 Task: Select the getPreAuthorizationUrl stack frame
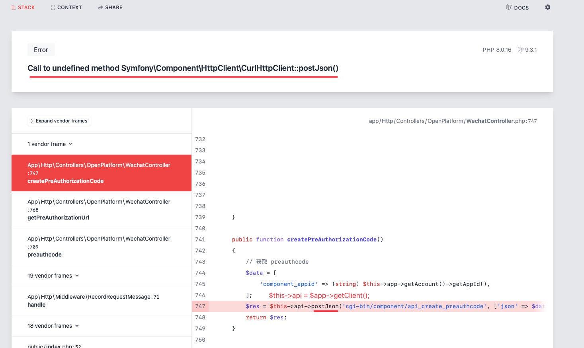[x=102, y=210]
